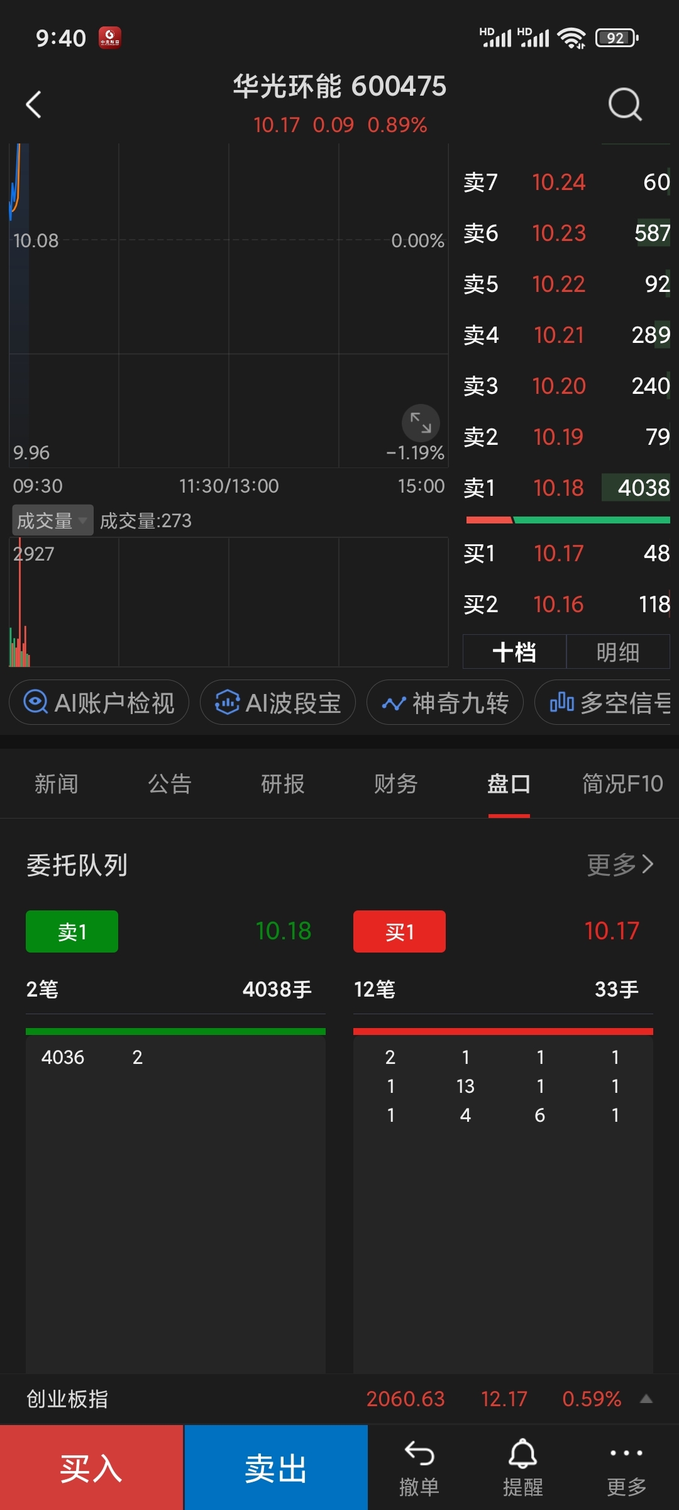This screenshot has height=1510, width=679.
Task: Select 卖7 price 10.24 row
Action: [566, 182]
